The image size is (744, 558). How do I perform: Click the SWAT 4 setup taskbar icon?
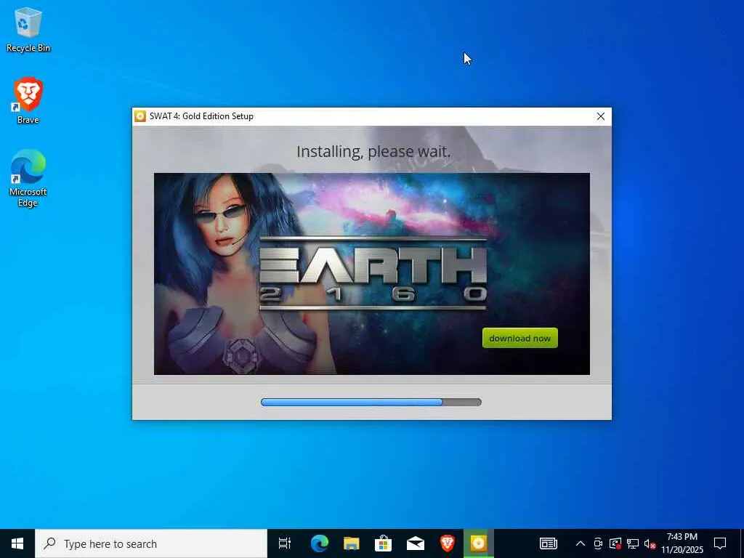click(478, 543)
